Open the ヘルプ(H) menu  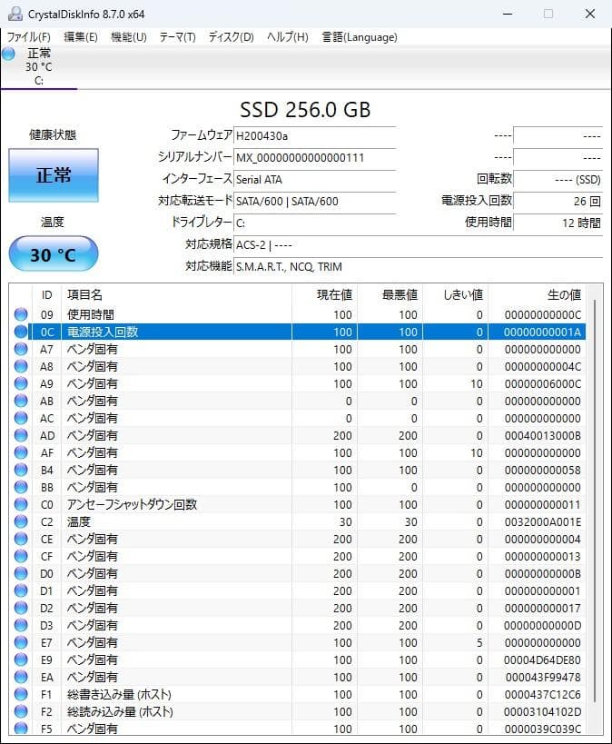[x=288, y=37]
